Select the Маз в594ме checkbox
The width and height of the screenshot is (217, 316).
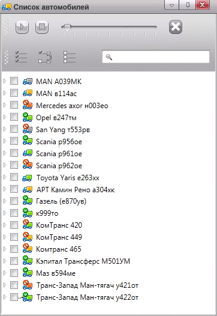[14, 273]
